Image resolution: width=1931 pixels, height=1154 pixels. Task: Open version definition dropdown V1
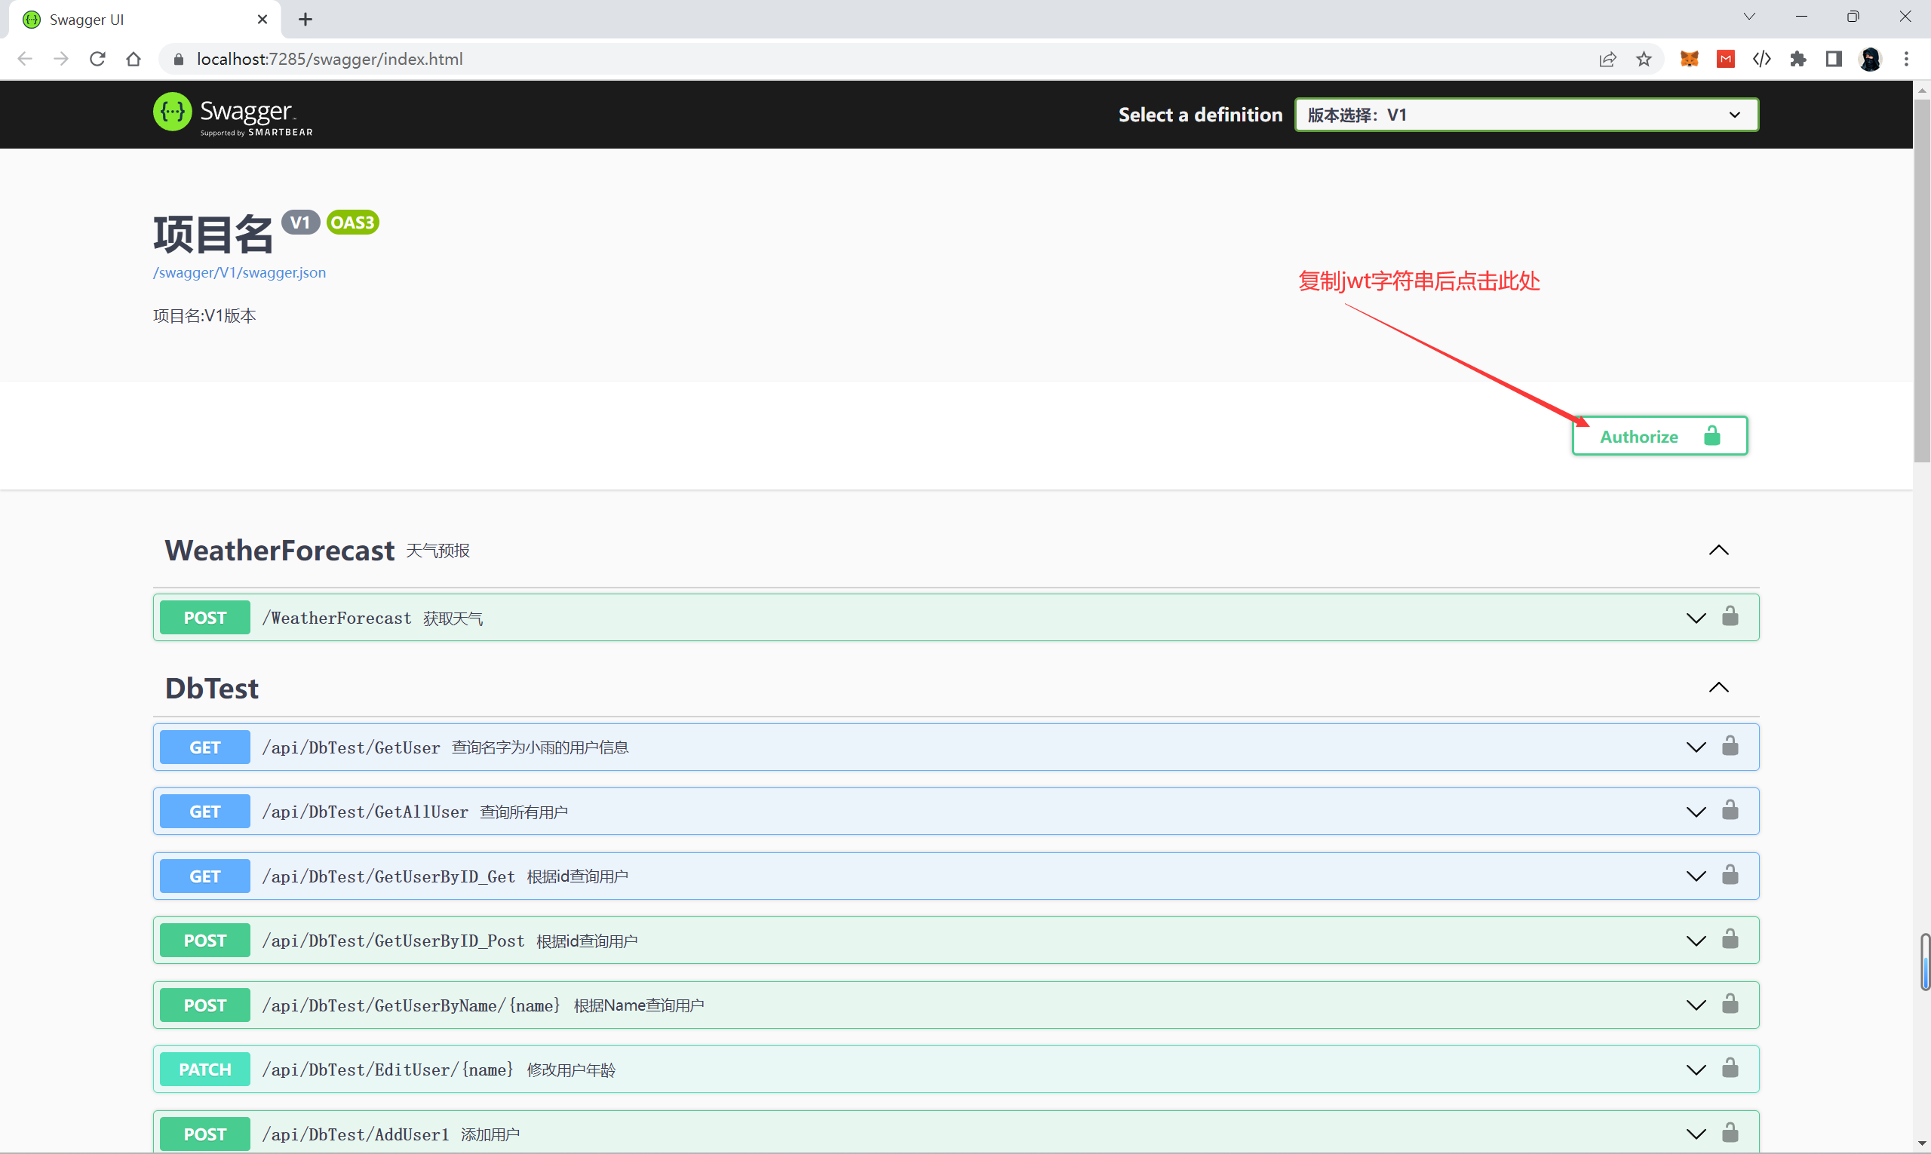1525,115
